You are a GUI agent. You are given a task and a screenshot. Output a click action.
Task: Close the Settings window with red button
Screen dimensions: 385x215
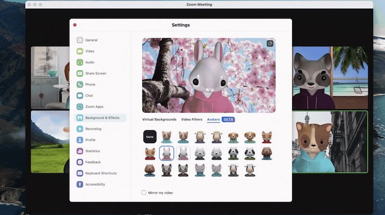point(75,25)
